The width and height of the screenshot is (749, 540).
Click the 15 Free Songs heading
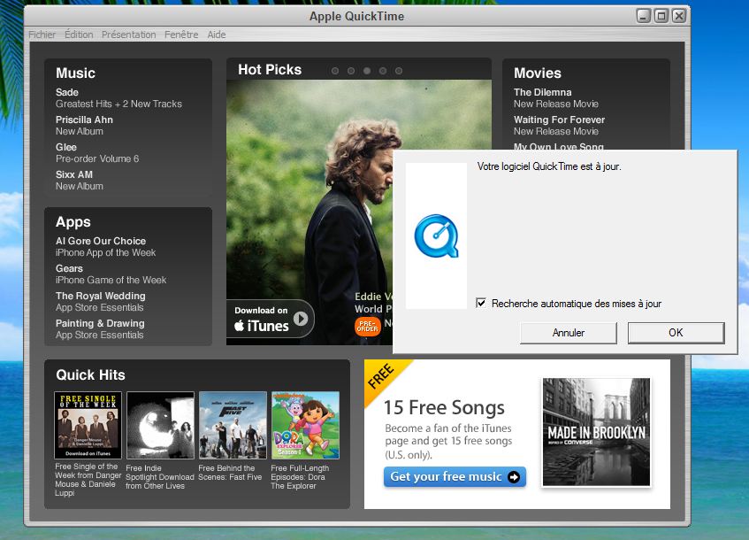[444, 407]
